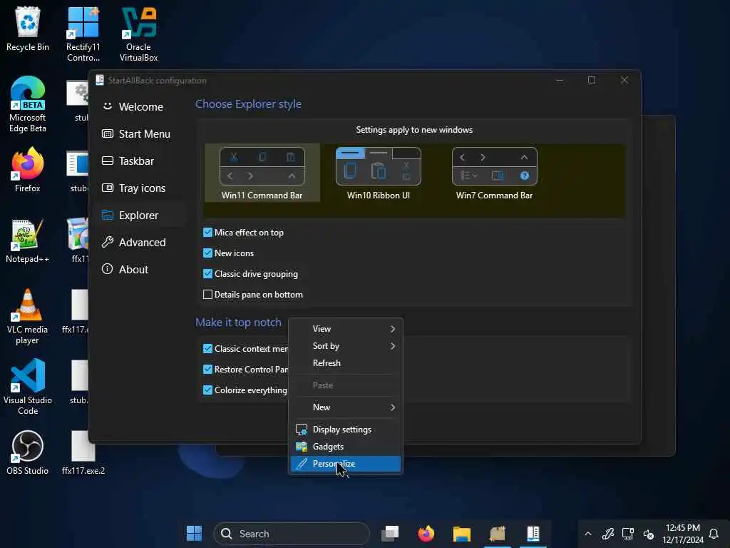
Task: Click the package box taskbar icon
Action: coord(497,534)
